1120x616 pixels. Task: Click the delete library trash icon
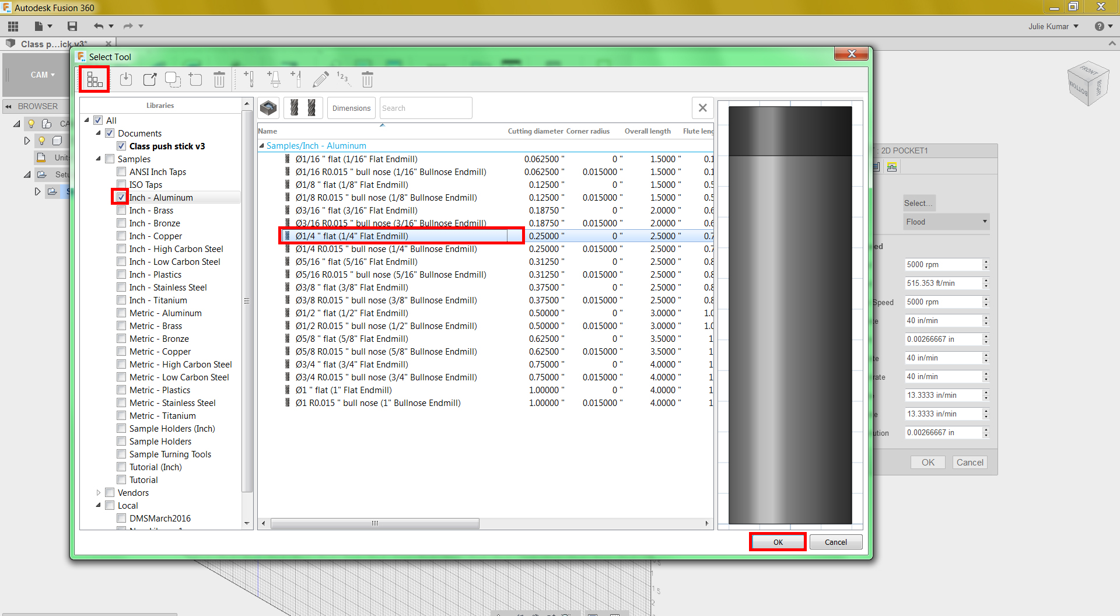tap(219, 79)
